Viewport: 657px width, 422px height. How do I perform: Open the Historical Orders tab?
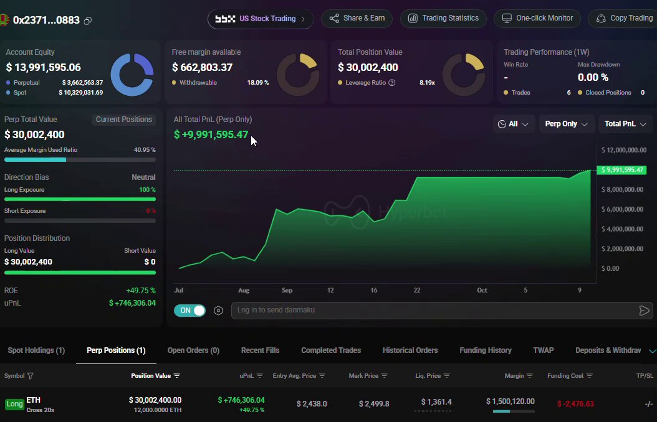point(410,350)
